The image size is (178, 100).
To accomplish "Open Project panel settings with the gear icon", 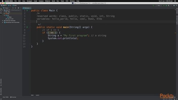I will click(x=18, y=8).
